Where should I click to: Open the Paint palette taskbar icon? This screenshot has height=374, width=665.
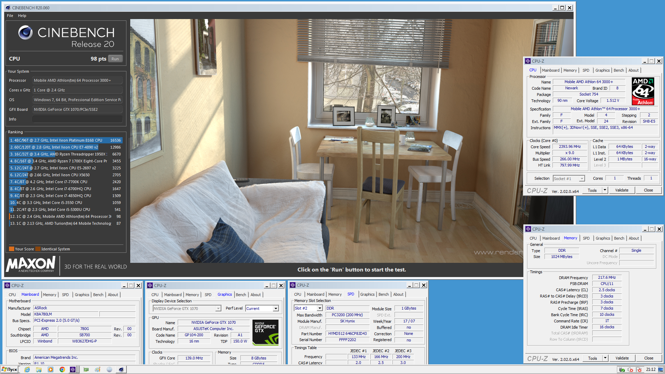tap(98, 369)
